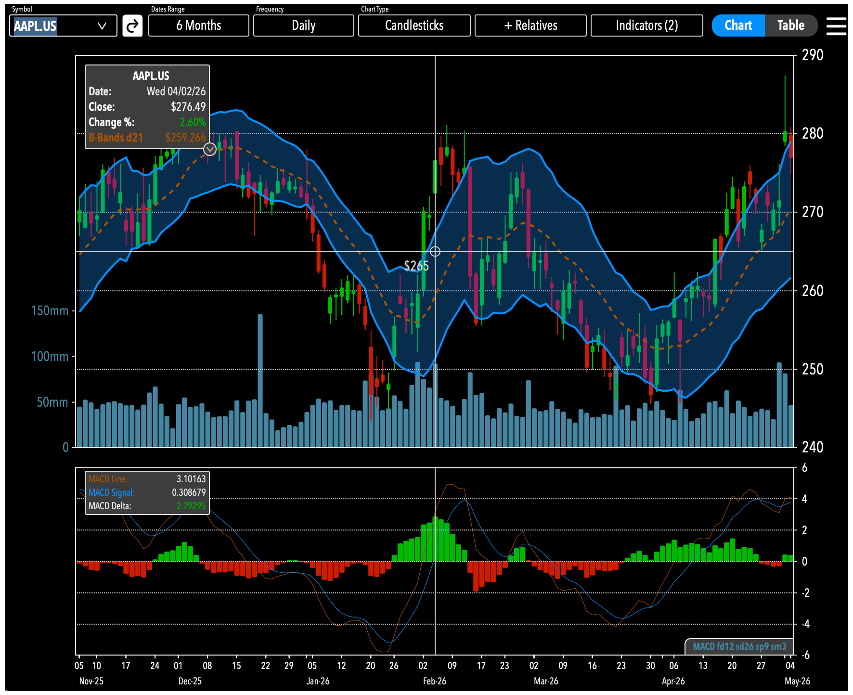Click the B-Bands d21 legend entry
853x695 pixels.
click(147, 138)
